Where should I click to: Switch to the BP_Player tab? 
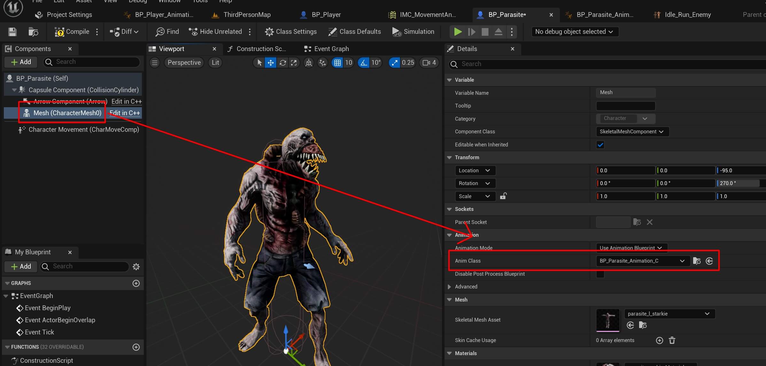pos(321,15)
